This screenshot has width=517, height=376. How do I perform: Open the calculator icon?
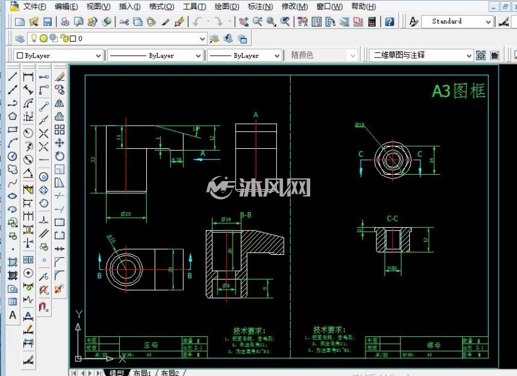372,22
